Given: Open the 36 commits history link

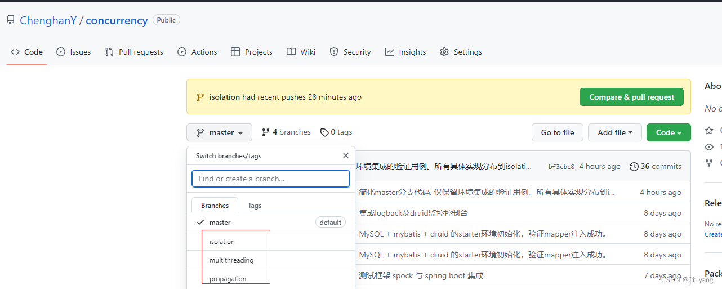Looking at the screenshot, I should 656,166.
